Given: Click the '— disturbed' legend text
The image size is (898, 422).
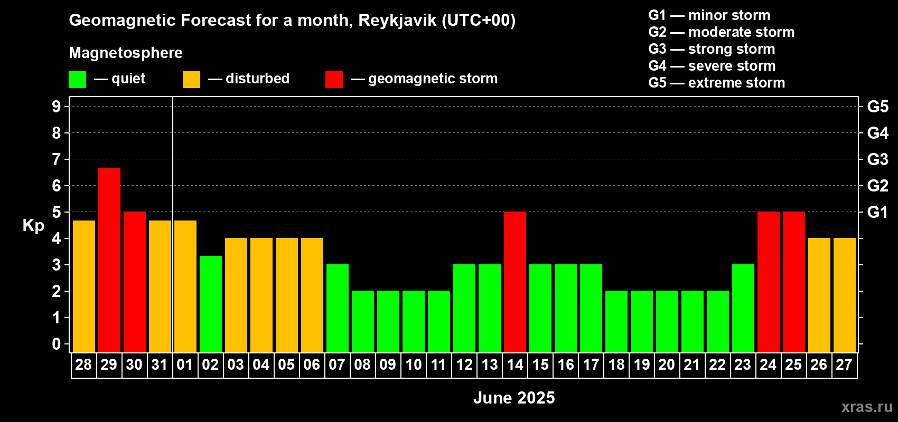Looking at the screenshot, I should [249, 79].
